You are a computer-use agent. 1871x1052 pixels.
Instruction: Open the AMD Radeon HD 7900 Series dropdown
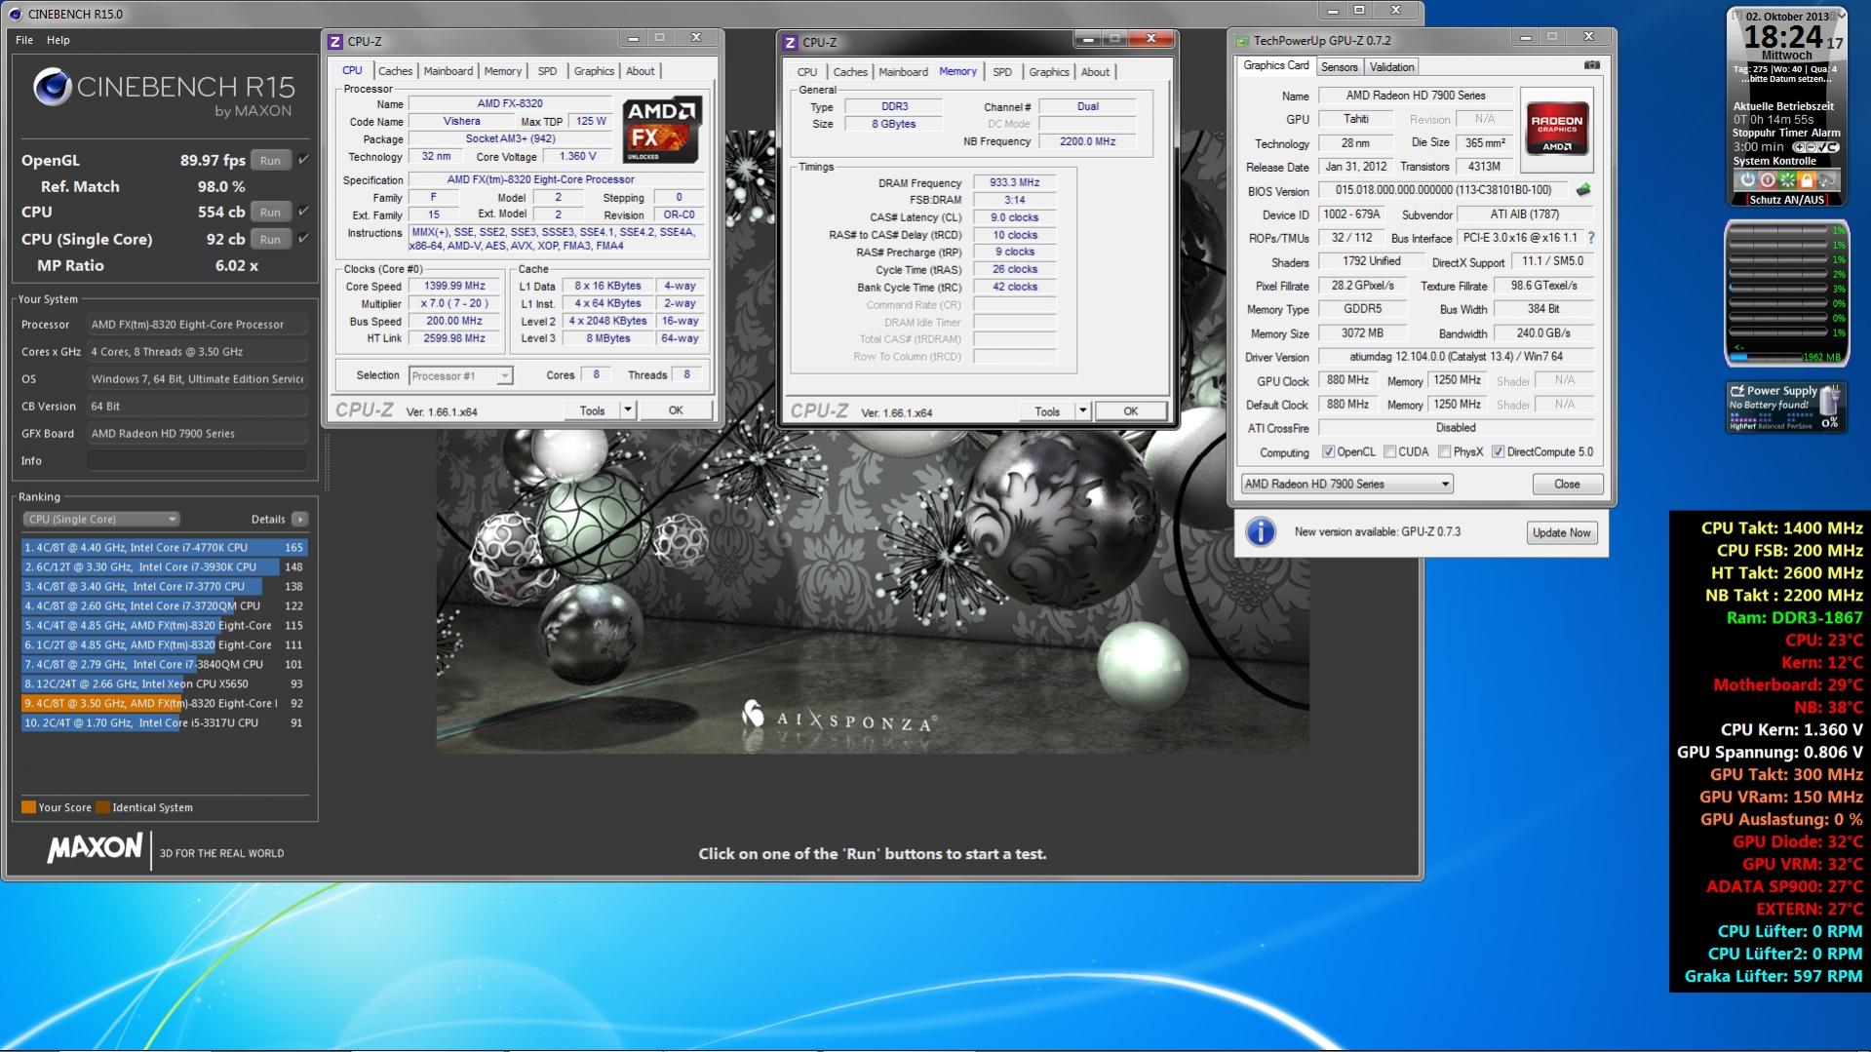(x=1346, y=485)
